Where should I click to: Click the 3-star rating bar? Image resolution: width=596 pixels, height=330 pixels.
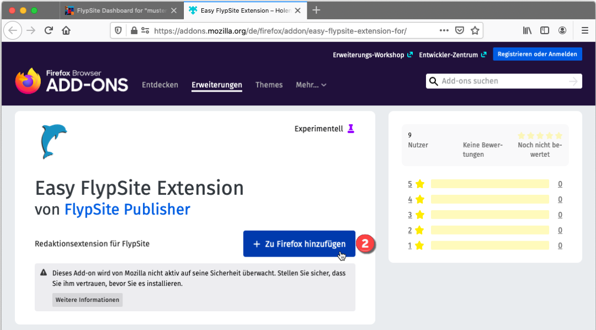pos(490,215)
